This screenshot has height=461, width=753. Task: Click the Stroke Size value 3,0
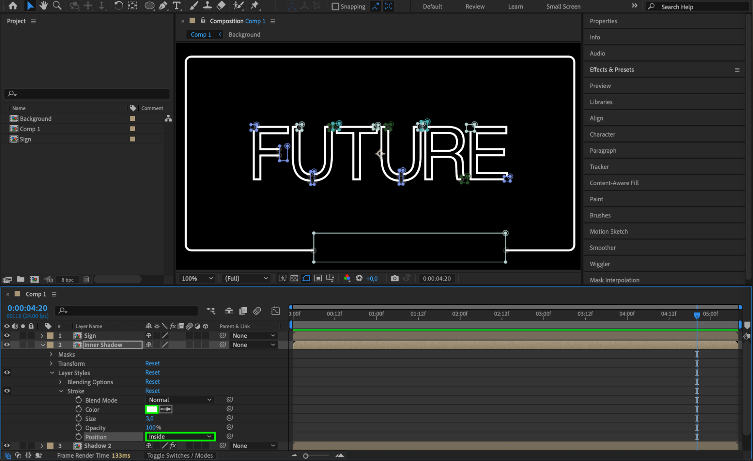[x=150, y=418]
